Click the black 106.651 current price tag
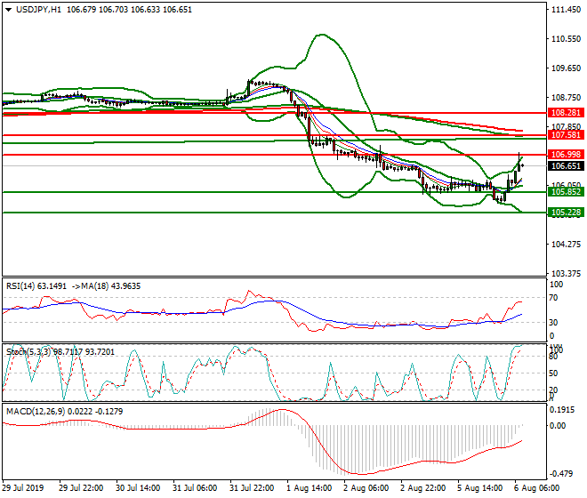 point(567,166)
